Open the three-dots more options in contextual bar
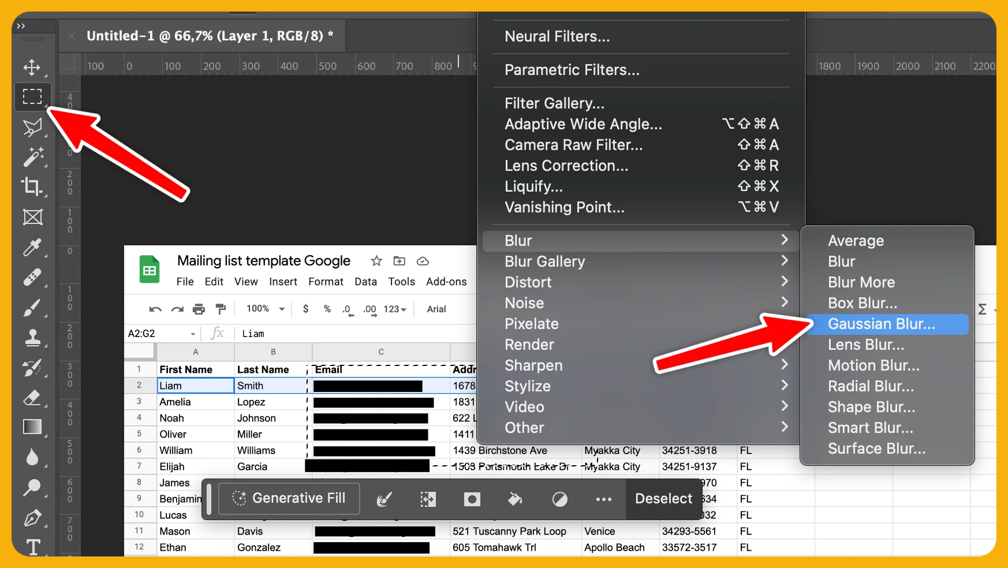This screenshot has width=1008, height=568. coord(604,499)
